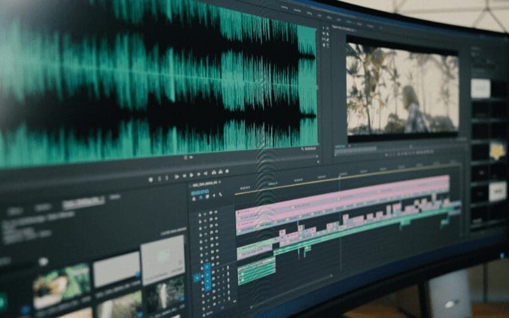Step forward one frame in Source Monitor
Viewport: 509px width, 318px height.
(x=199, y=174)
